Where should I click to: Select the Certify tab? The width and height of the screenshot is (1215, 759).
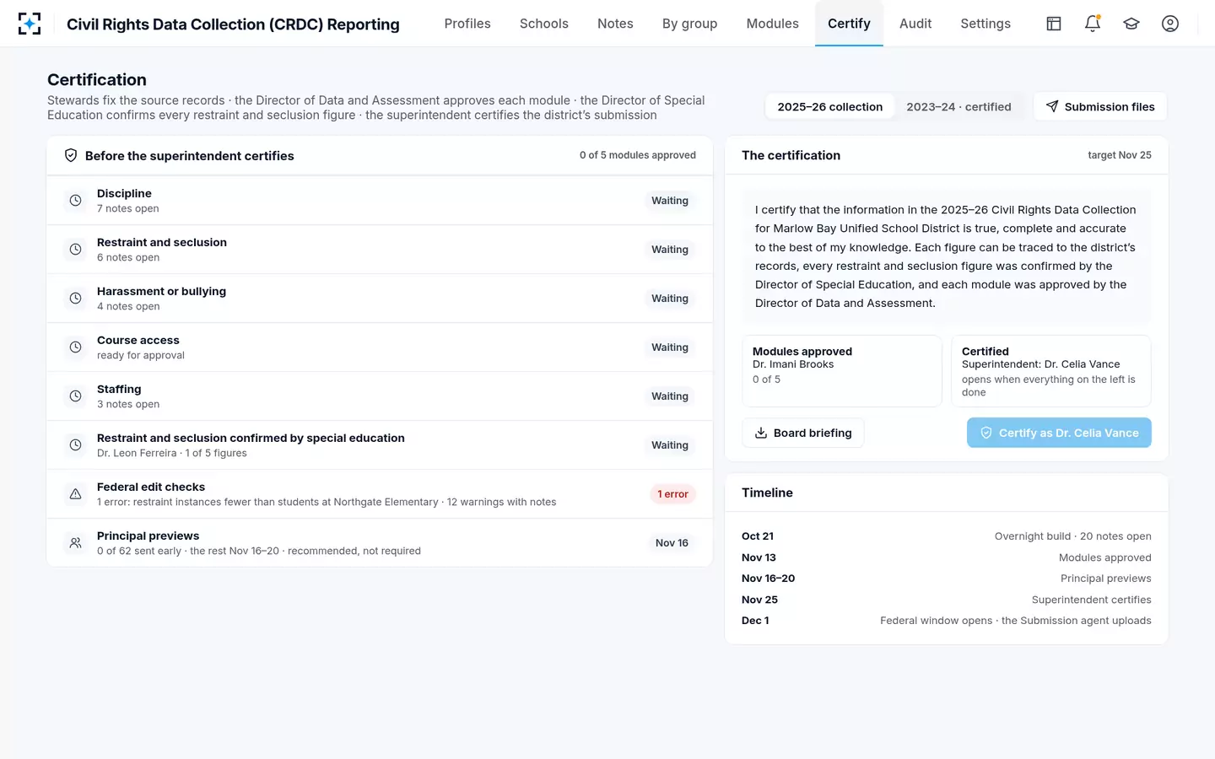(x=849, y=24)
